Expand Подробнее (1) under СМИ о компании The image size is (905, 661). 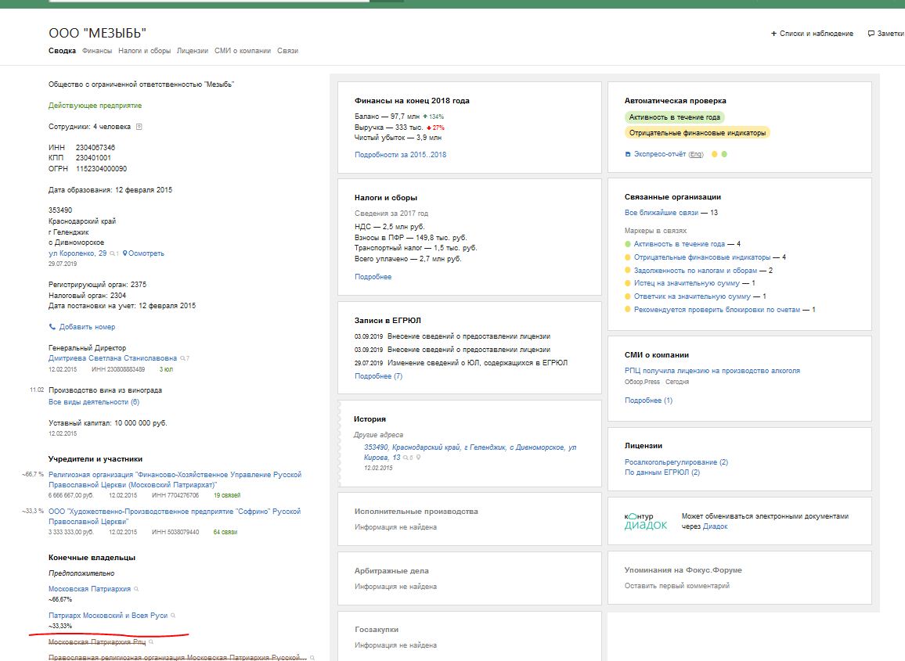click(648, 401)
